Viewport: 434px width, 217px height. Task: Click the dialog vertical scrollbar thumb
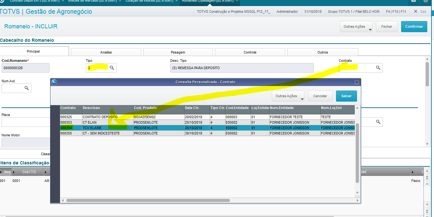coord(358,153)
